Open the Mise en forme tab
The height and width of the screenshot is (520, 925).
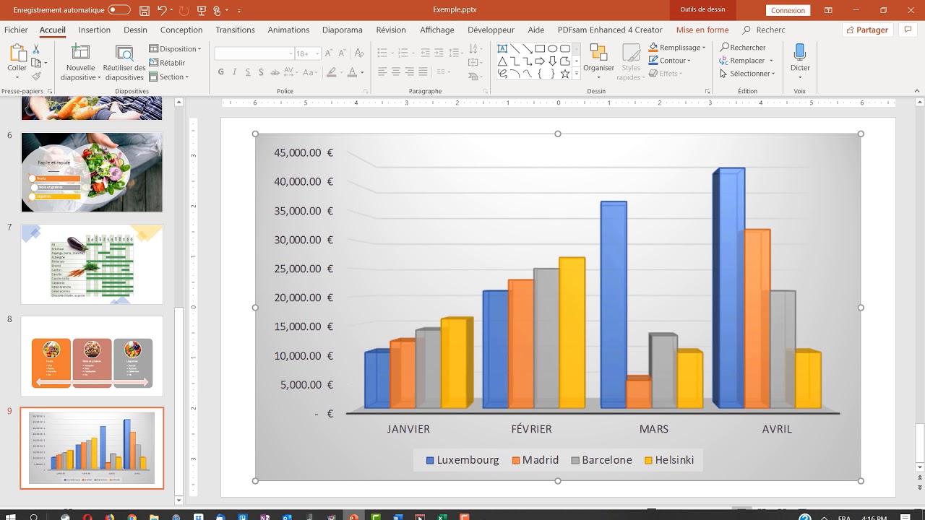[702, 30]
